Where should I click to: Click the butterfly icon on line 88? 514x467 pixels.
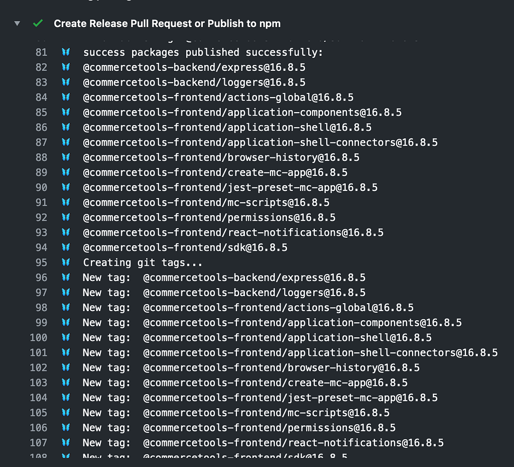(66, 157)
